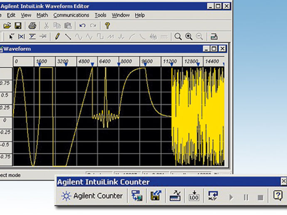This screenshot has width=287, height=215.
Task: Insert a sine wave segment
Action: tap(79, 37)
